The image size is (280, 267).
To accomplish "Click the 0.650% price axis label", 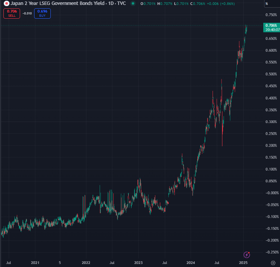I will click(x=271, y=38).
